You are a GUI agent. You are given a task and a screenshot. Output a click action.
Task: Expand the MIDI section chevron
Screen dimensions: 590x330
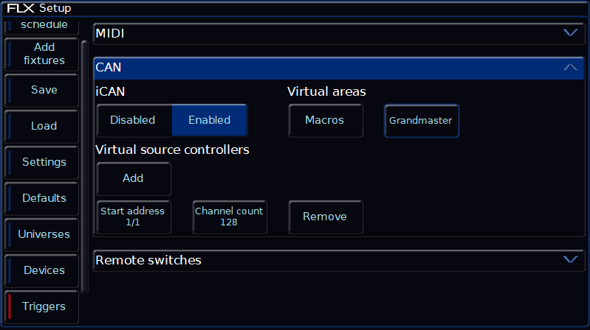point(570,33)
